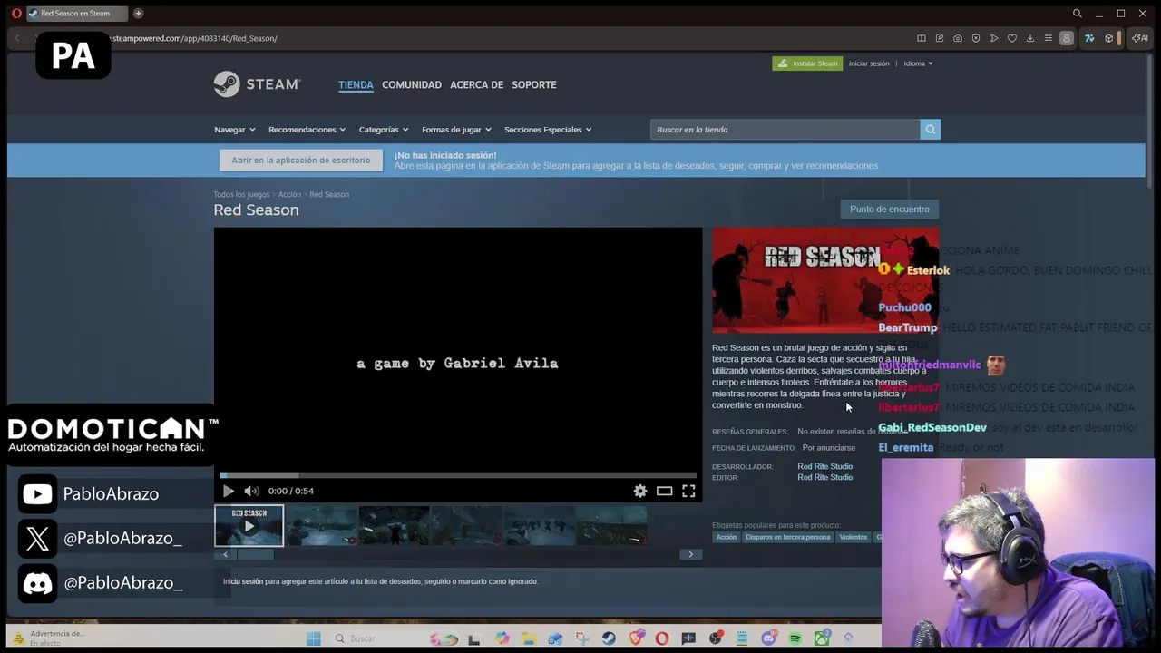Open Red Rite Studio editor link
The width and height of the screenshot is (1161, 653).
[824, 477]
